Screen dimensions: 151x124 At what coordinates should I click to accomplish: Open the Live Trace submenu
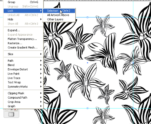(x=23, y=78)
